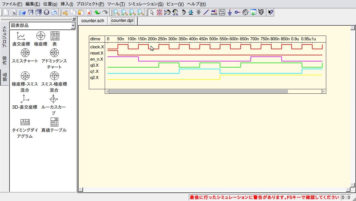Click the timing diagram horizontal scrollbar
Image resolution: width=356 pixels, height=201 pixels.
point(198,91)
